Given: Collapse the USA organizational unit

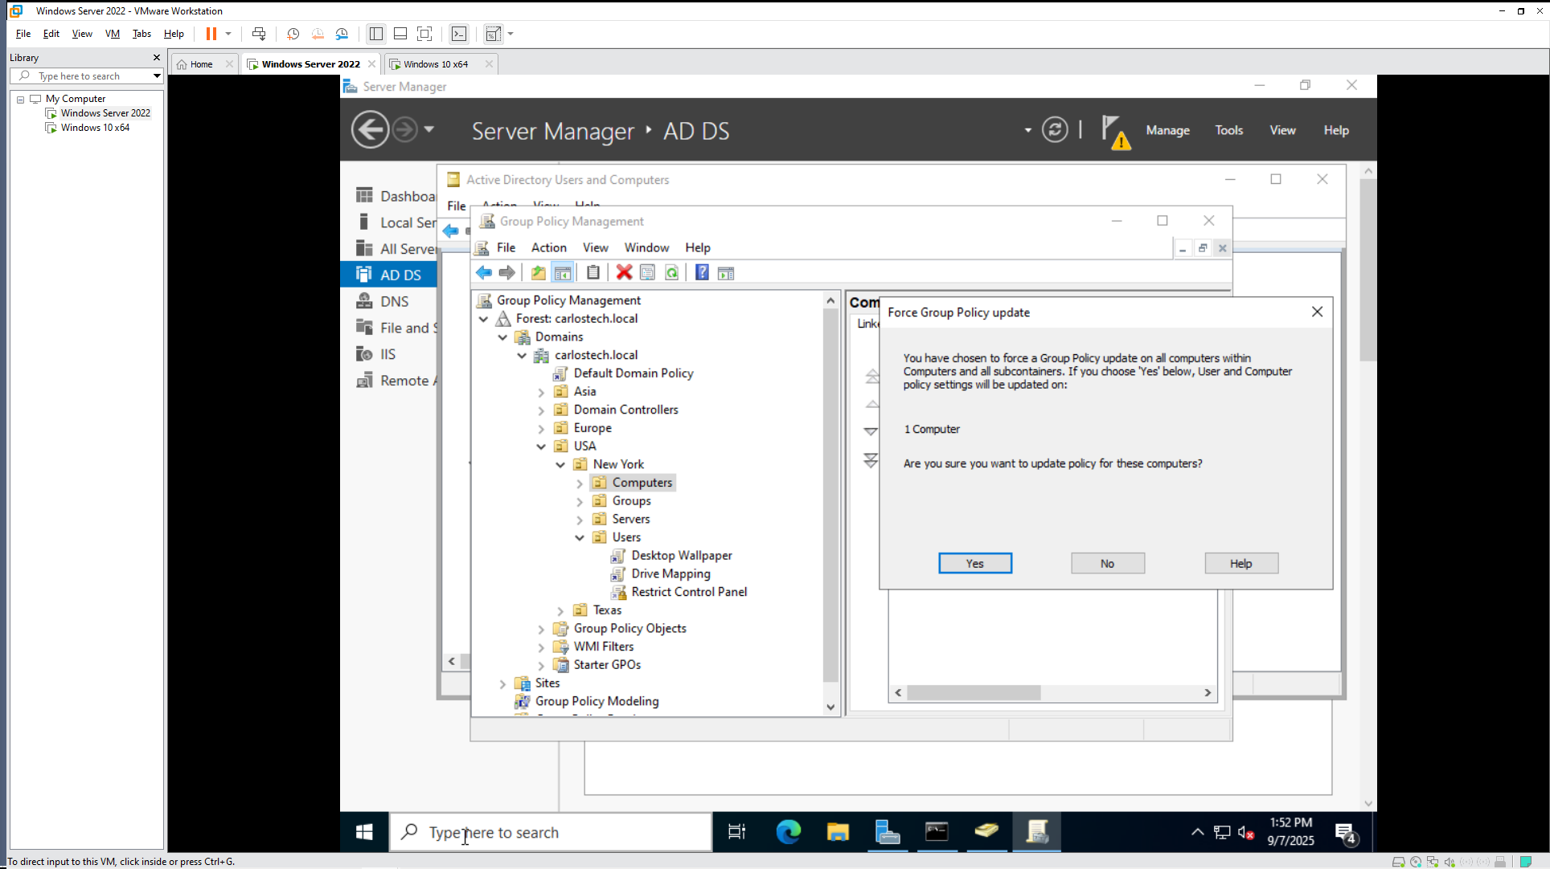Looking at the screenshot, I should pyautogui.click(x=541, y=447).
